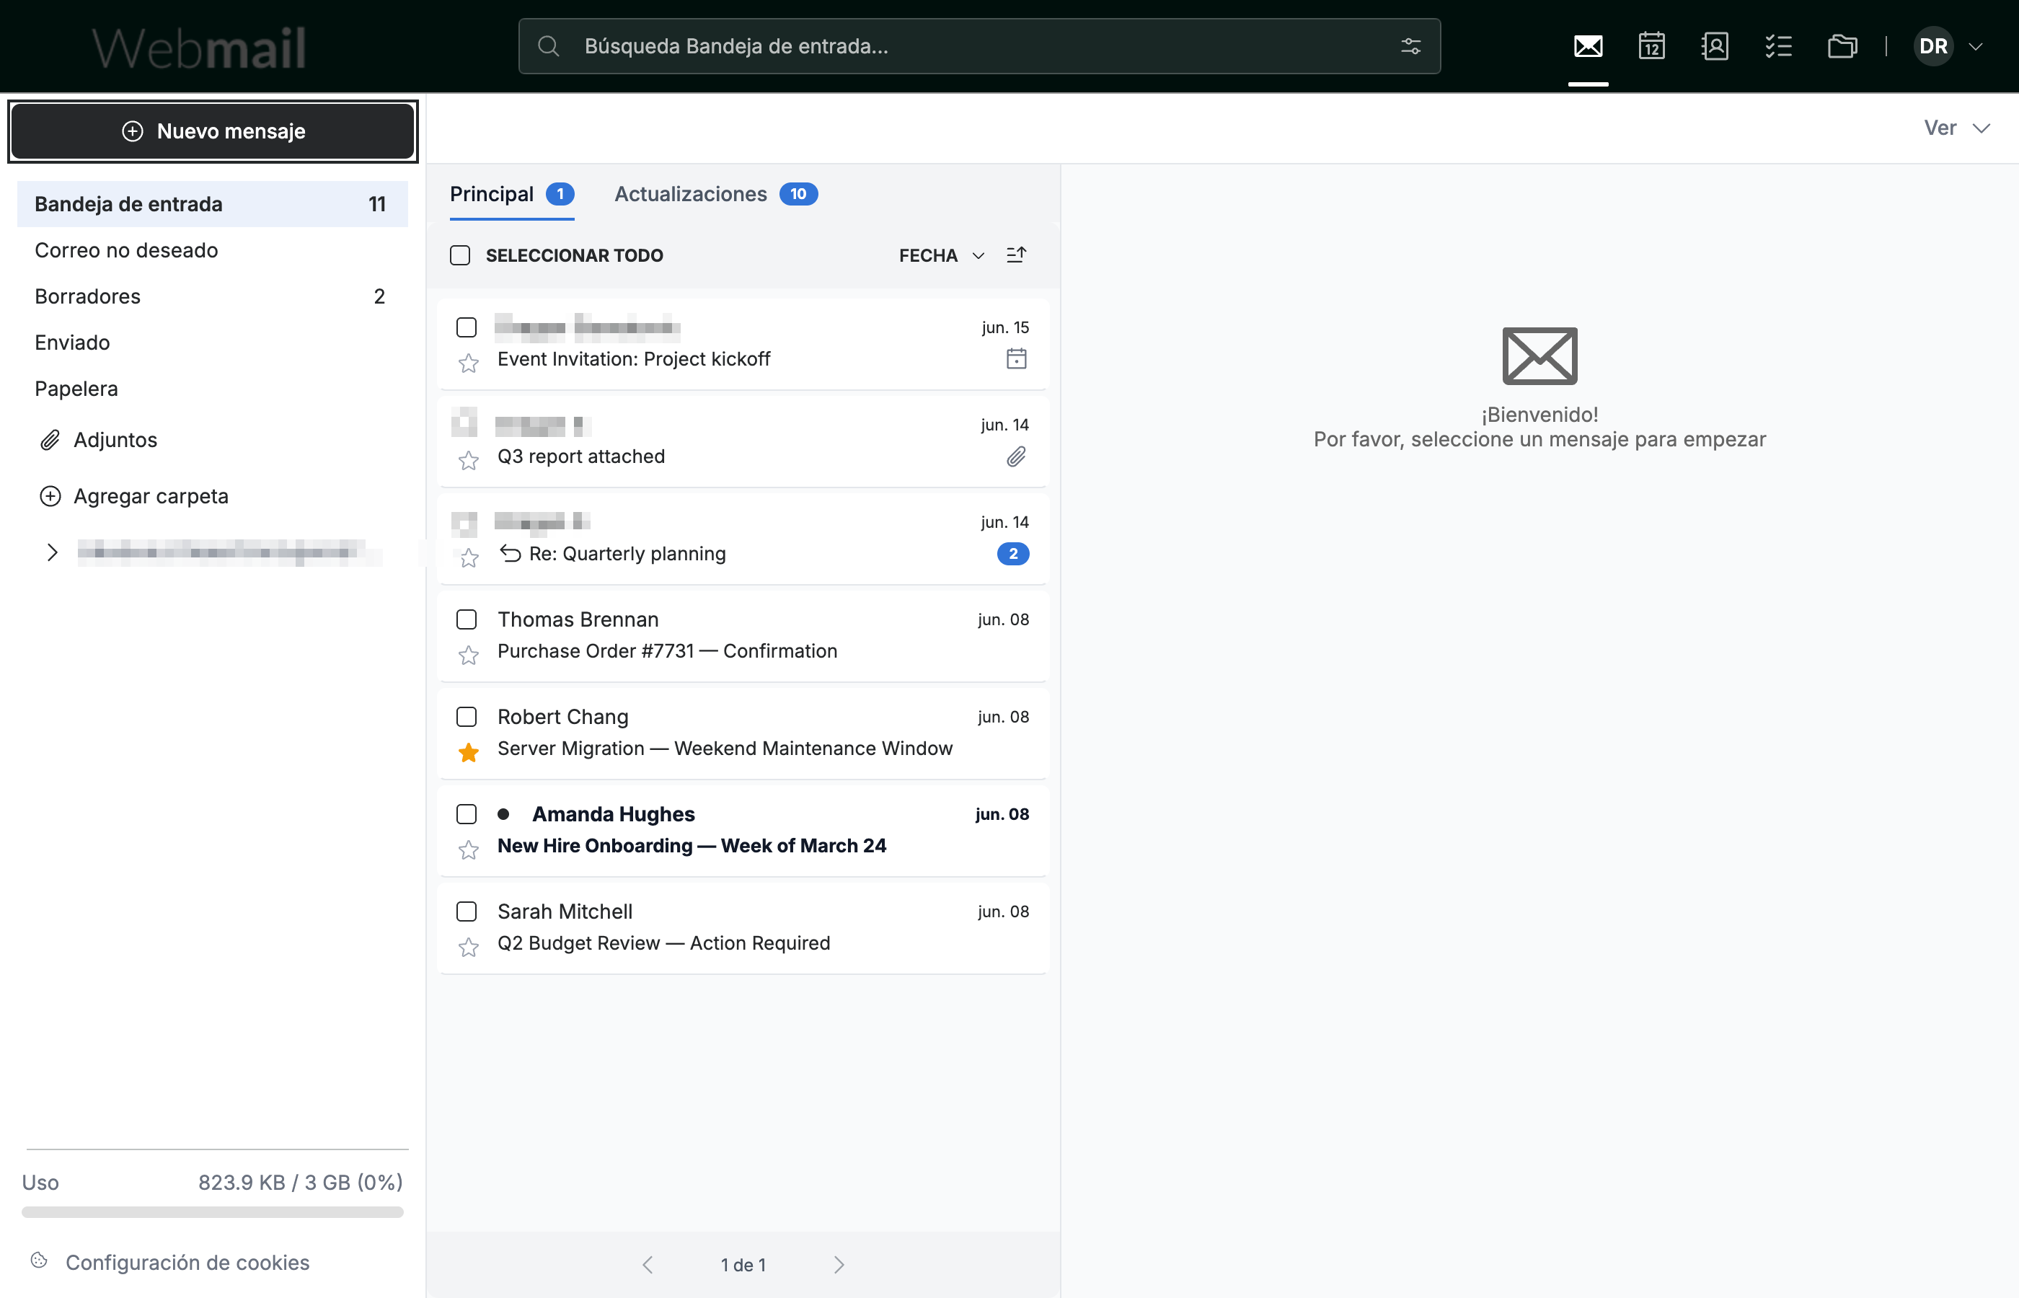Select the Amanda Hughes message checkbox
The height and width of the screenshot is (1298, 2019).
tap(466, 814)
